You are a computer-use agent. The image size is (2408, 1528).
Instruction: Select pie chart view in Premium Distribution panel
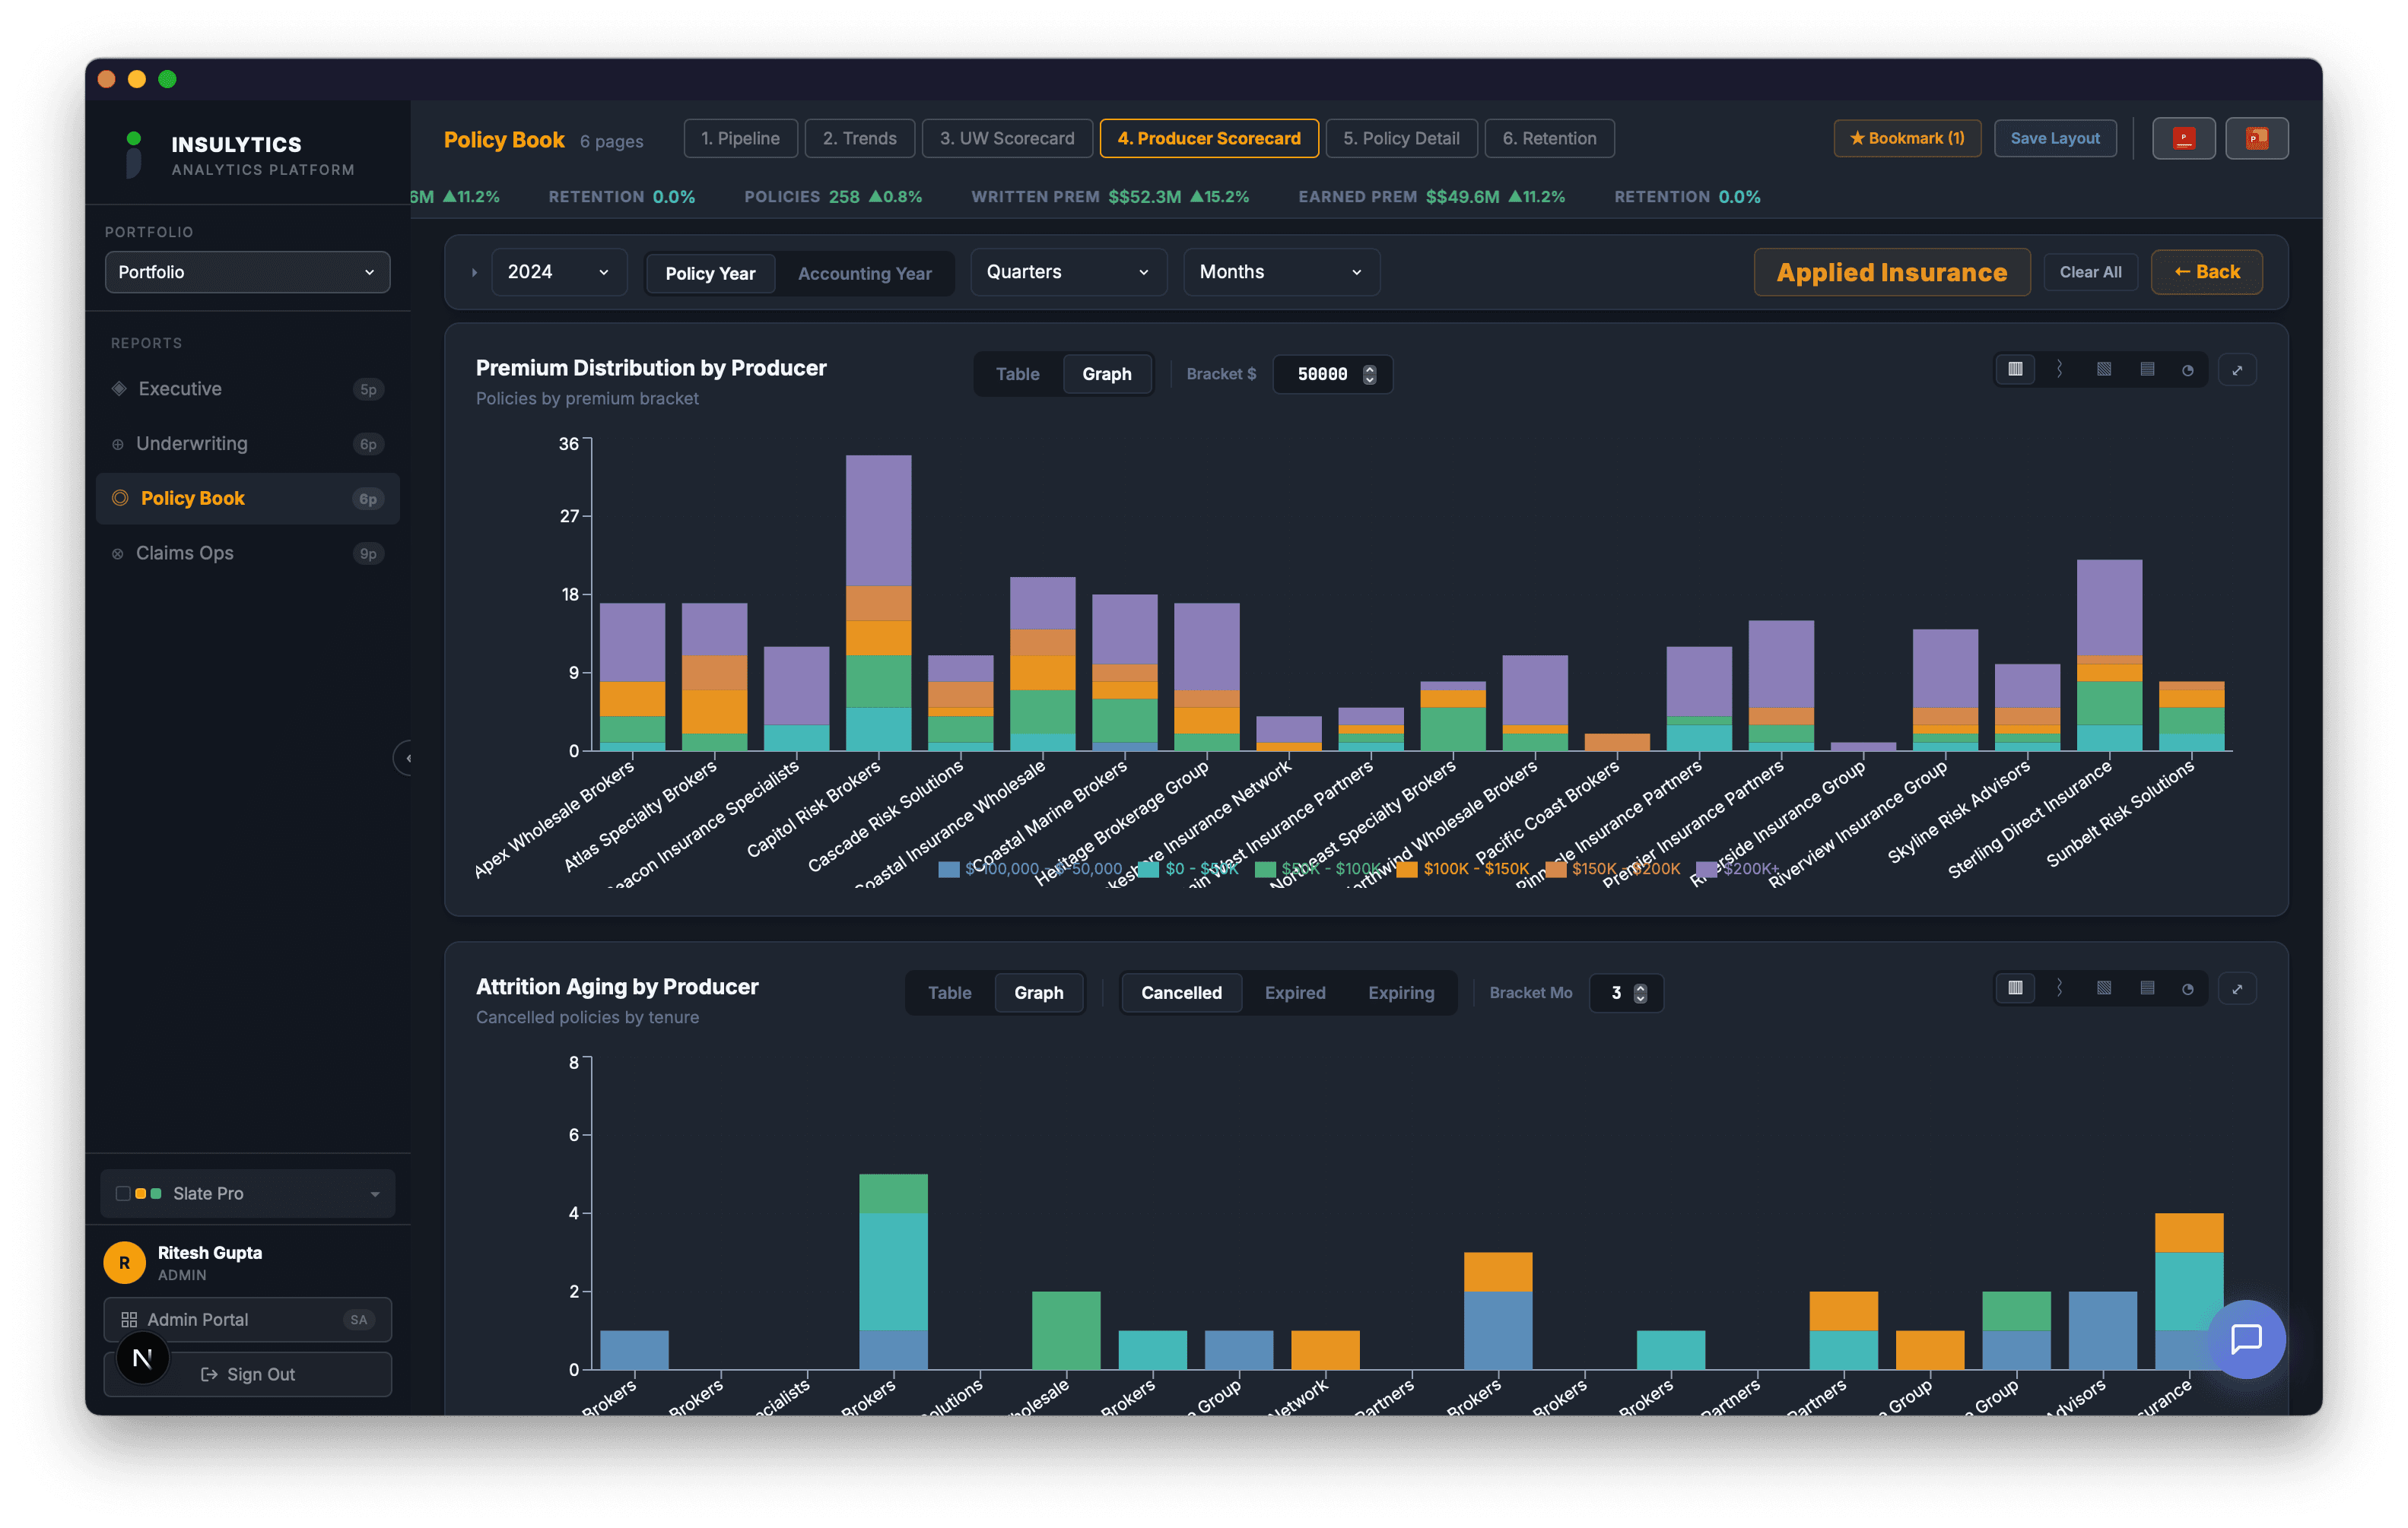click(2187, 369)
